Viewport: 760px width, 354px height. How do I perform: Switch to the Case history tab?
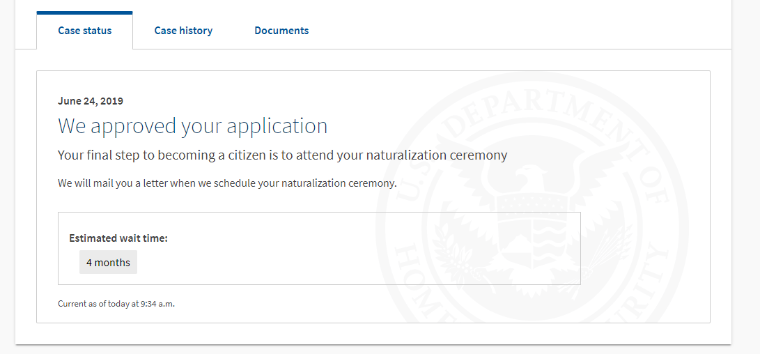183,31
